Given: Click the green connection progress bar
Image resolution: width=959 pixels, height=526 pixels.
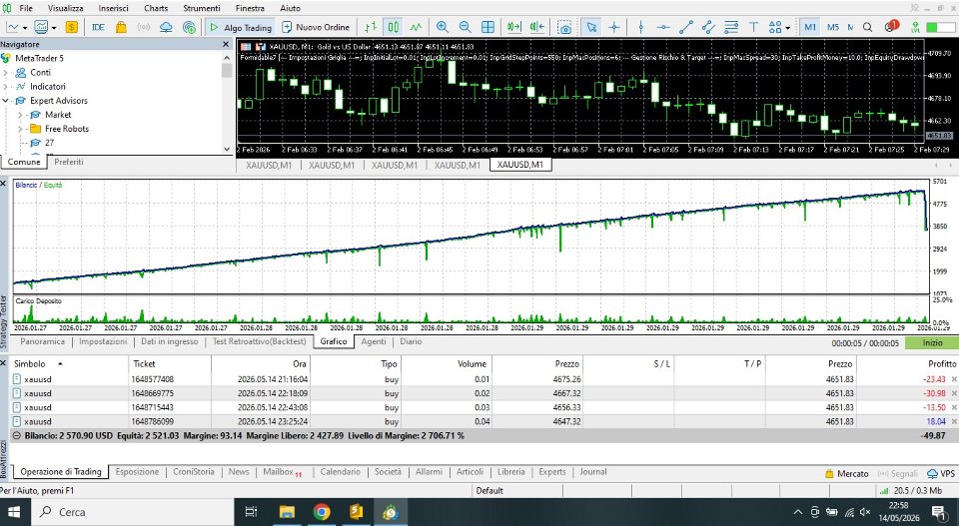Looking at the screenshot, I should [941, 27].
